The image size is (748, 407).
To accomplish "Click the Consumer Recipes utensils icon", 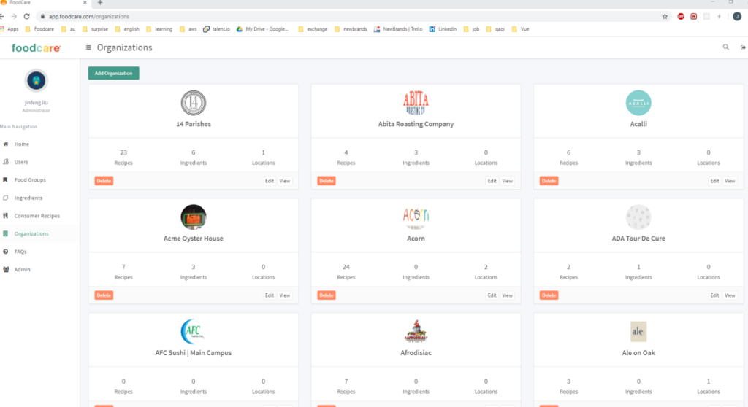I will (6, 215).
